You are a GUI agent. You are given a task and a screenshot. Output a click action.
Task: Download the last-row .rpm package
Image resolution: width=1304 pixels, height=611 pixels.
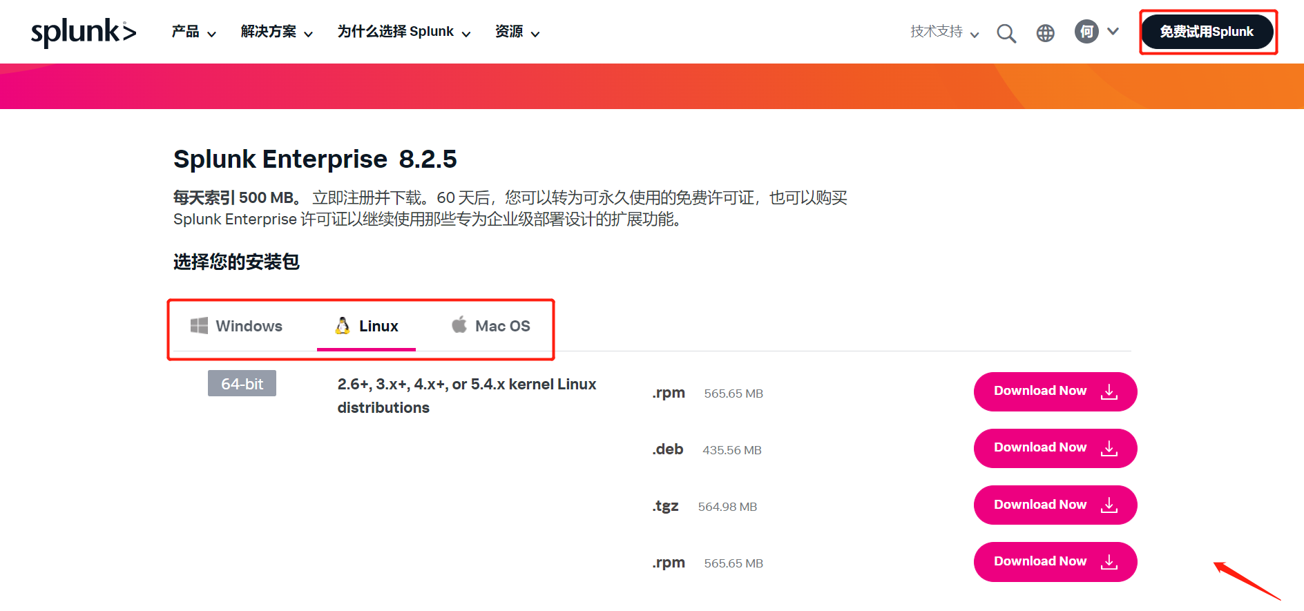click(x=1055, y=562)
